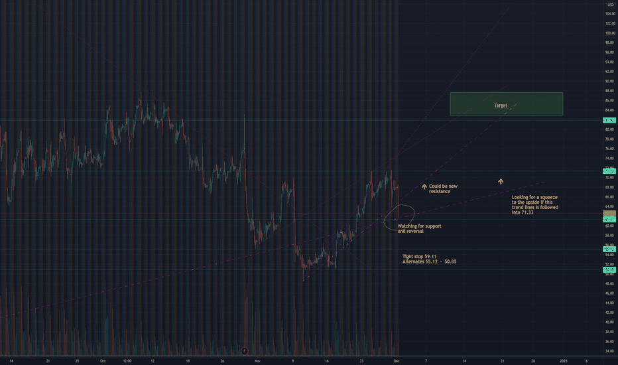Image resolution: width=618 pixels, height=365 pixels.
Task: Click the up arrow beside "Could be new resistance"
Action: click(x=424, y=186)
